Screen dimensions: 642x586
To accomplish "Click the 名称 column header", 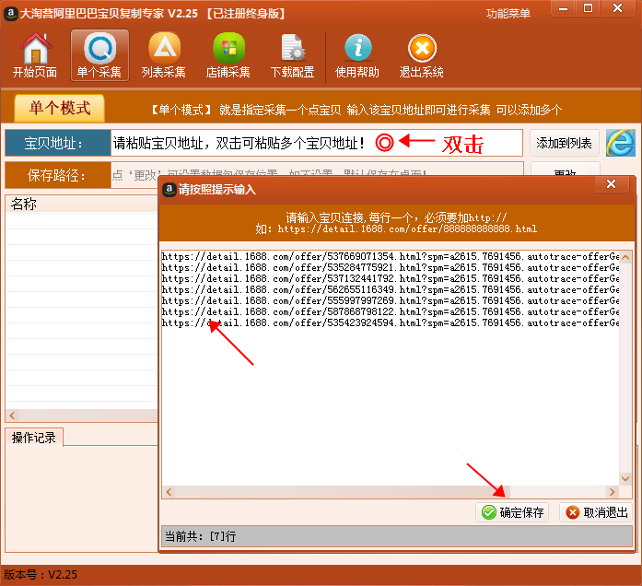I will point(82,204).
